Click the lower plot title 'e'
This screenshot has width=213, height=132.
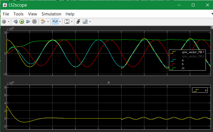(109, 82)
